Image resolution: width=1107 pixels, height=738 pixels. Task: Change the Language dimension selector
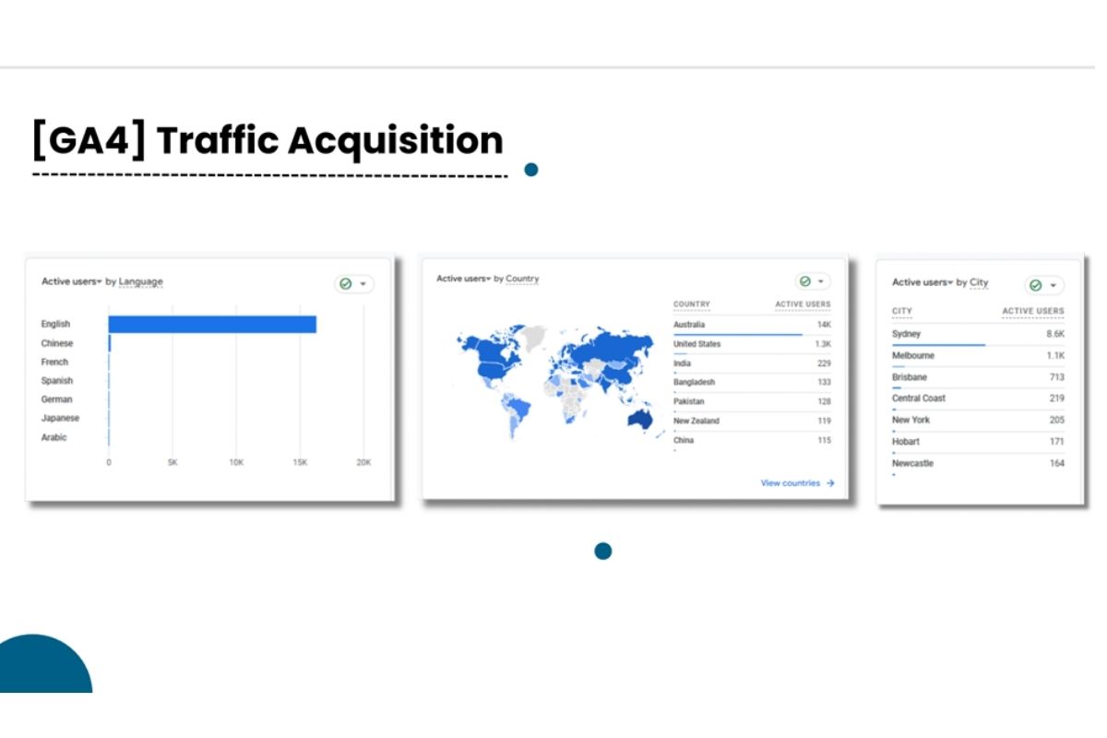click(x=141, y=281)
